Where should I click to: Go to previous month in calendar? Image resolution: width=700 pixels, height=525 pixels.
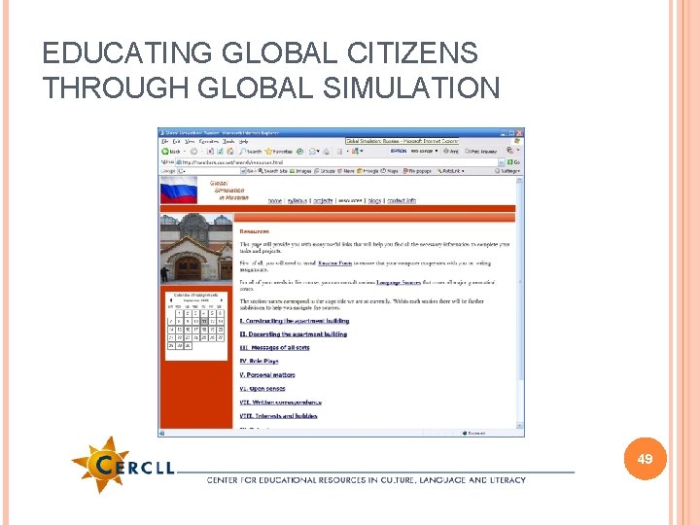click(x=171, y=300)
